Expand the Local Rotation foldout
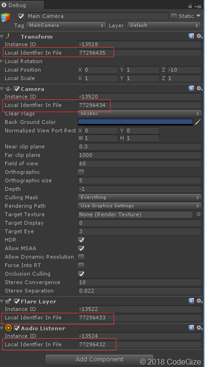The height and width of the screenshot is (367, 205). (2, 61)
